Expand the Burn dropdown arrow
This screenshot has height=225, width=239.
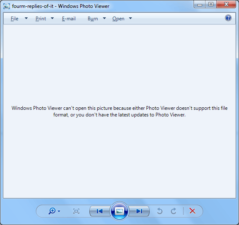105,18
